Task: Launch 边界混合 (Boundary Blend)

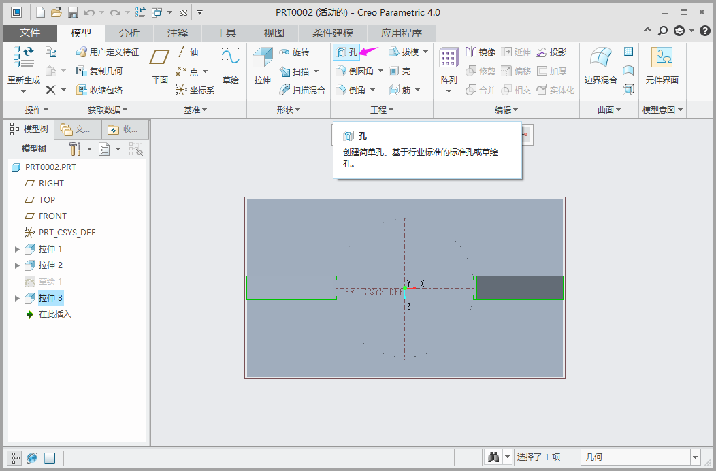Action: click(600, 66)
